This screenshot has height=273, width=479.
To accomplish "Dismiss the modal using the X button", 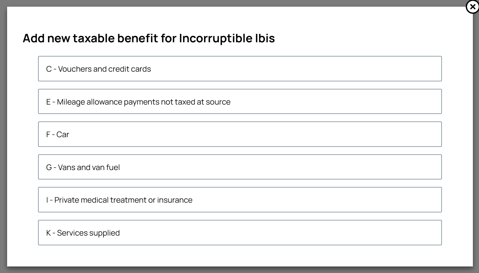I will click(472, 7).
